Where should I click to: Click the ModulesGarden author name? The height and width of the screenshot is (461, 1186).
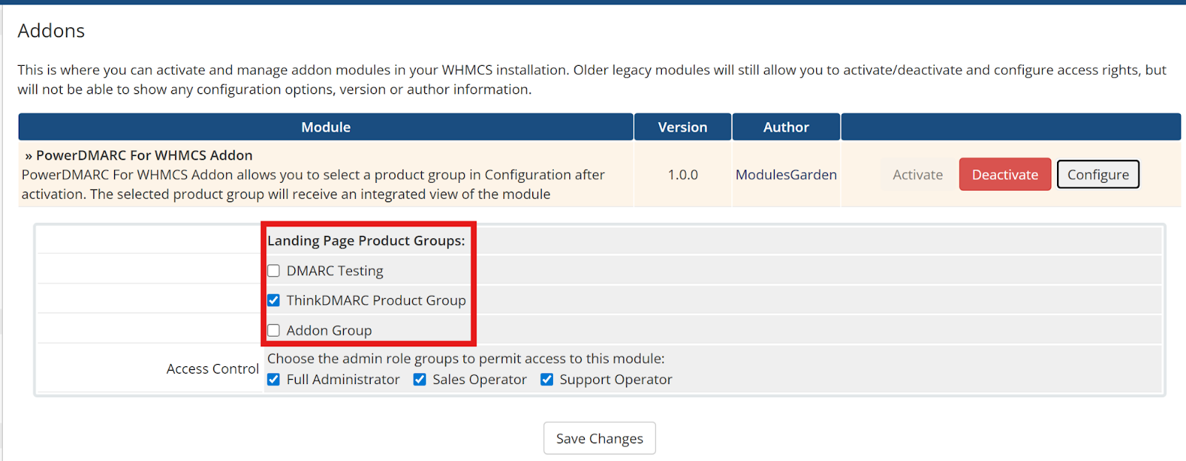(786, 175)
